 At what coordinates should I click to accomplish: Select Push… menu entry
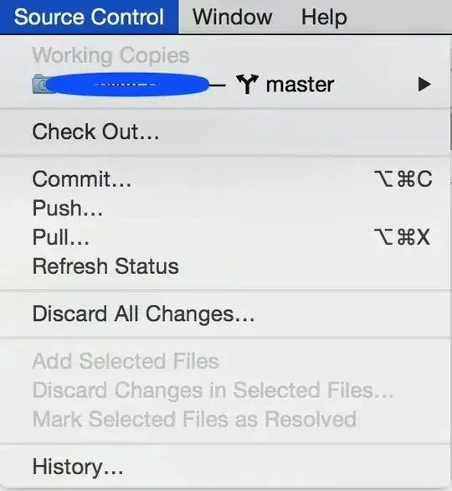(225, 208)
